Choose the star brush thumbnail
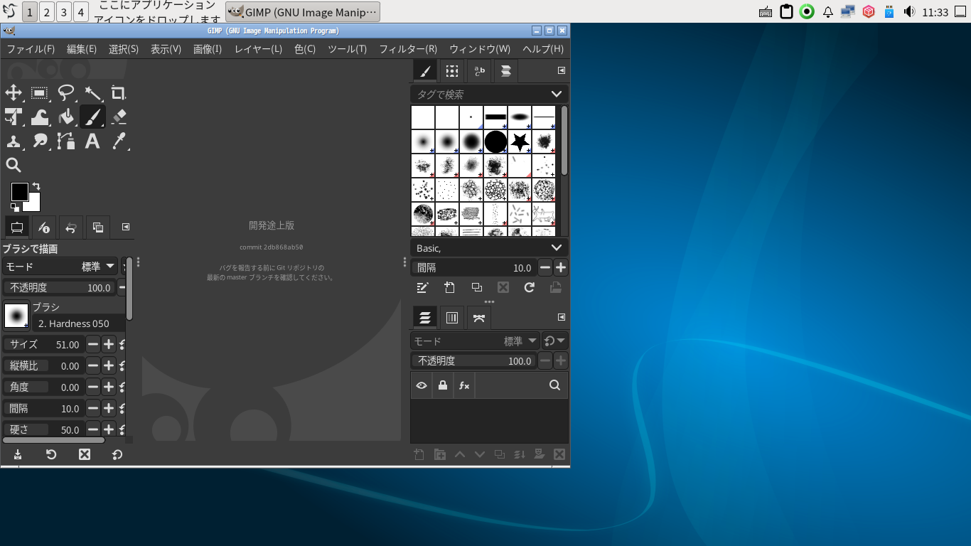 520,142
